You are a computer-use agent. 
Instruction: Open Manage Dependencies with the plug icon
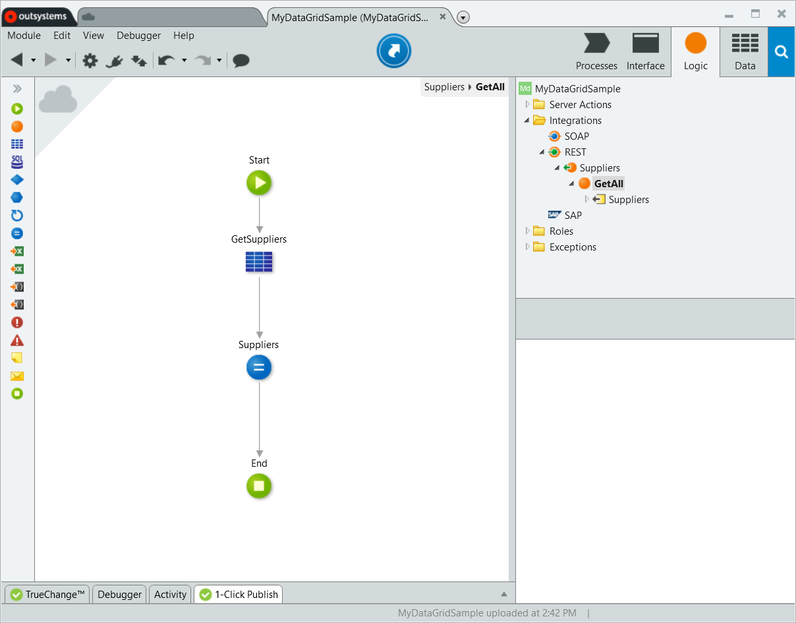[x=113, y=60]
